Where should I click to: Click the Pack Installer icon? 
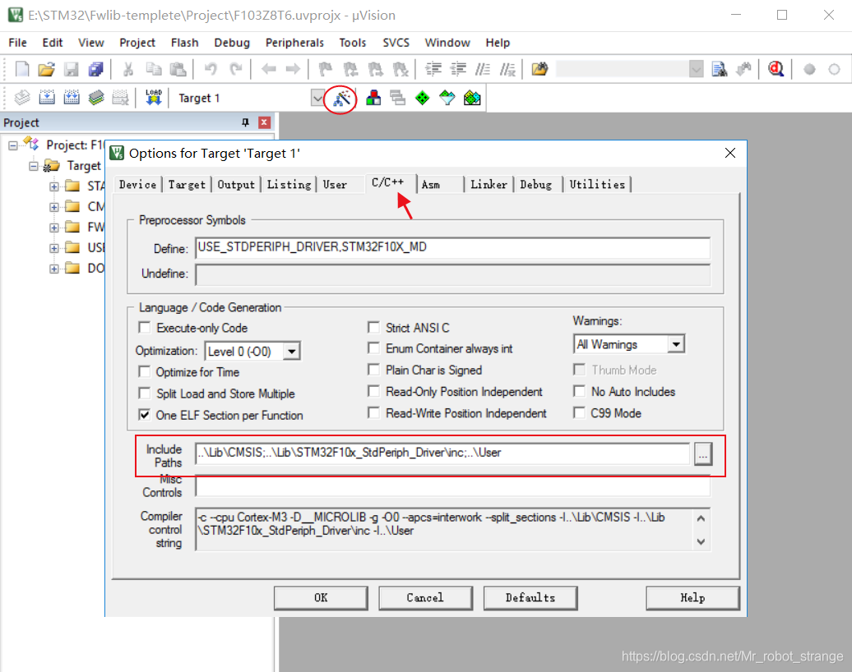pyautogui.click(x=472, y=98)
